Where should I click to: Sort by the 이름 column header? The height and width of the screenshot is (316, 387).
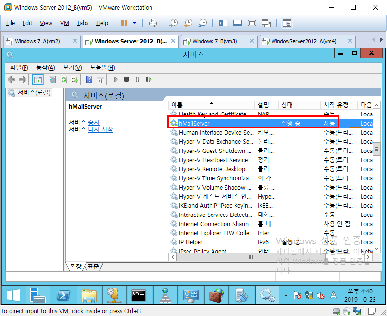(212, 105)
